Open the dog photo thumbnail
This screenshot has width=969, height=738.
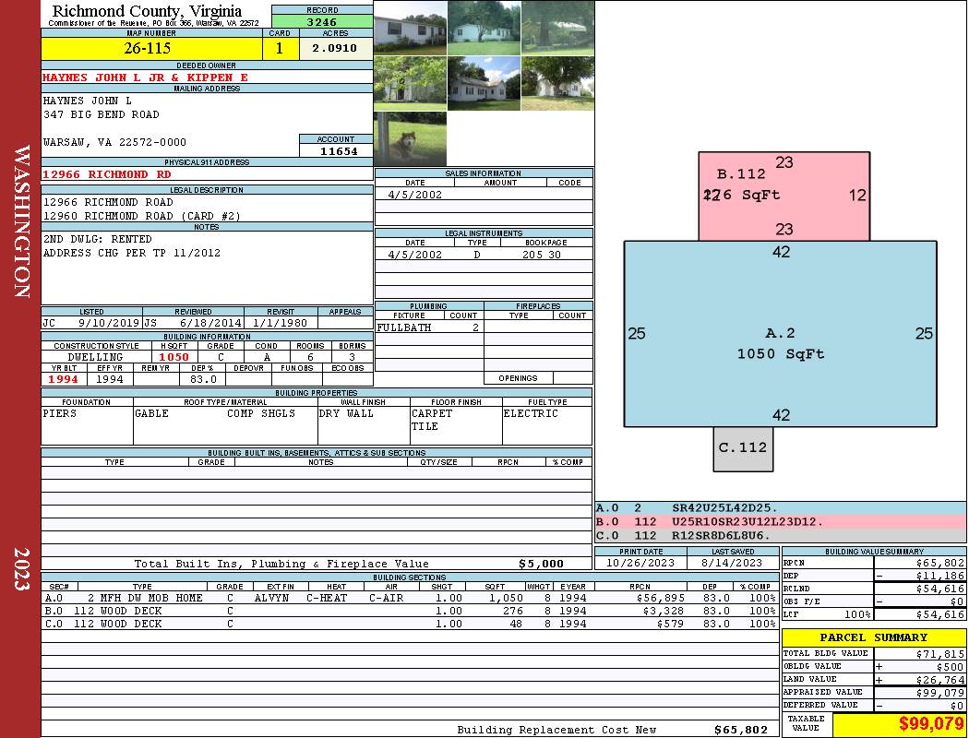(x=410, y=138)
